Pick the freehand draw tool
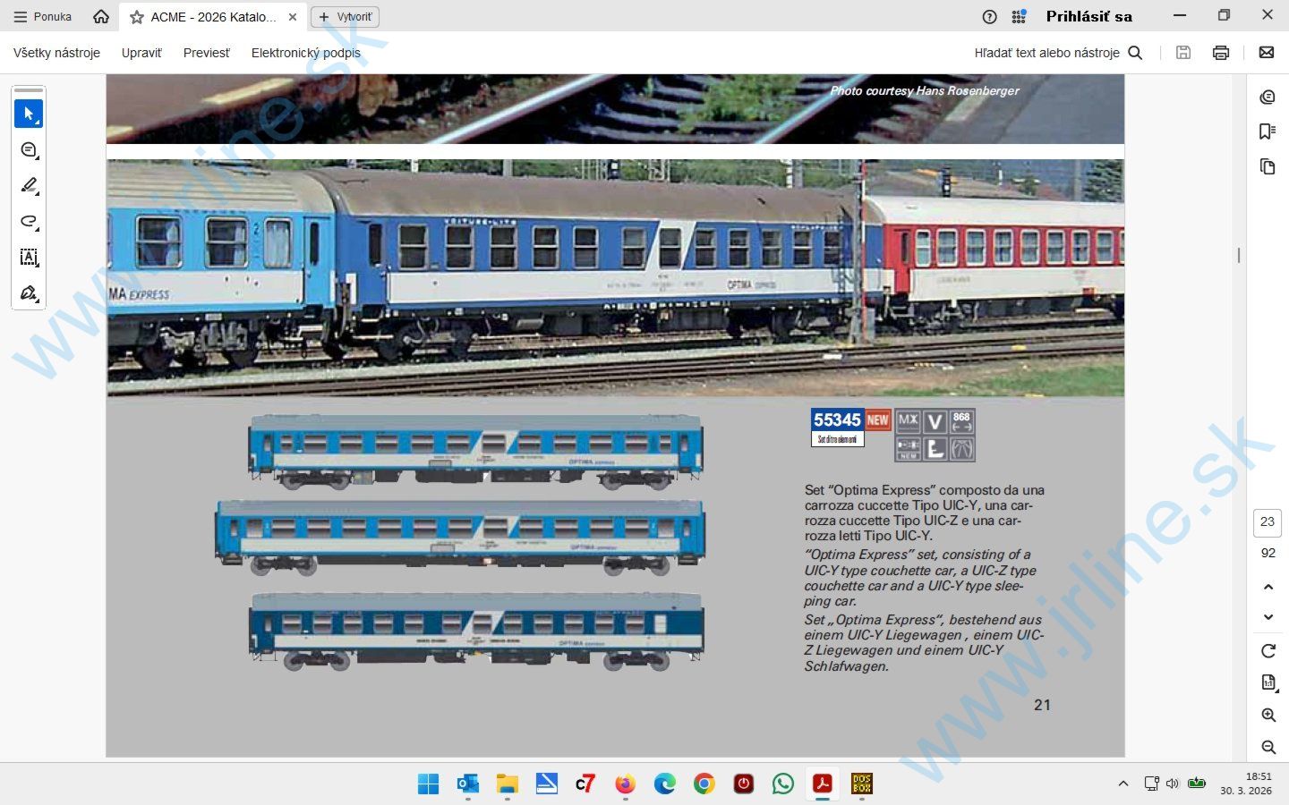This screenshot has height=805, width=1289. (29, 221)
